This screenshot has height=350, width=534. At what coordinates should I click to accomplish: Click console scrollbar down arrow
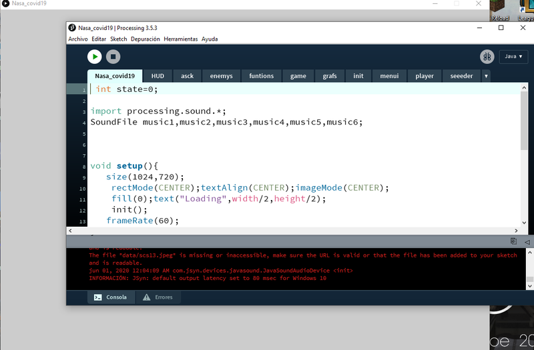point(529,287)
